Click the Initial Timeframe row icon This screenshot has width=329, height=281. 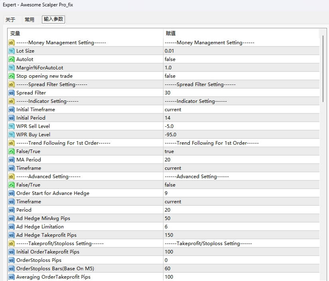[11, 110]
